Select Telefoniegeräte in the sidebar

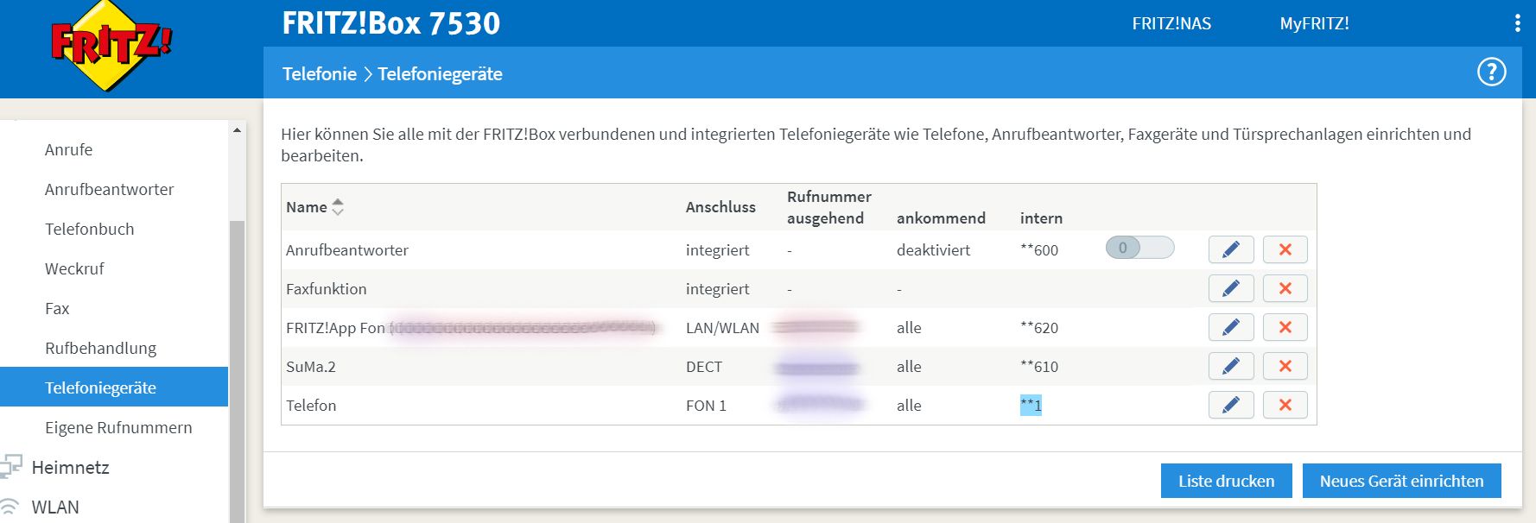(x=114, y=388)
